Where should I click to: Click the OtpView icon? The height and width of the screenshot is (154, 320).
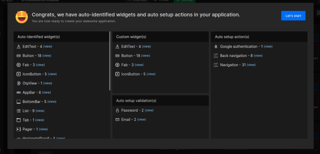(x=19, y=83)
